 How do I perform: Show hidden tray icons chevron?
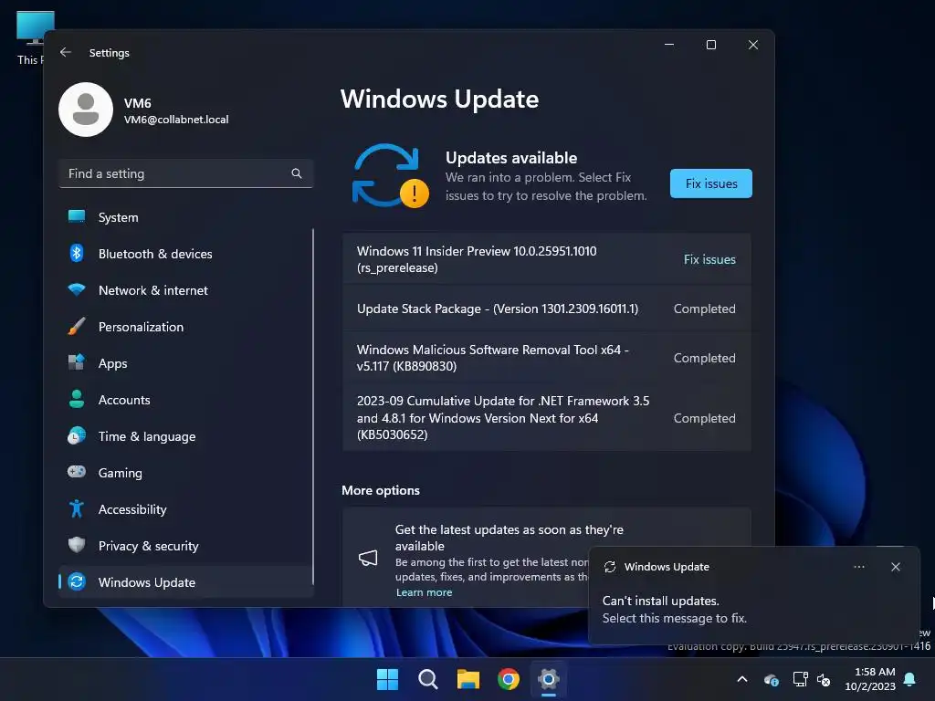pos(741,679)
